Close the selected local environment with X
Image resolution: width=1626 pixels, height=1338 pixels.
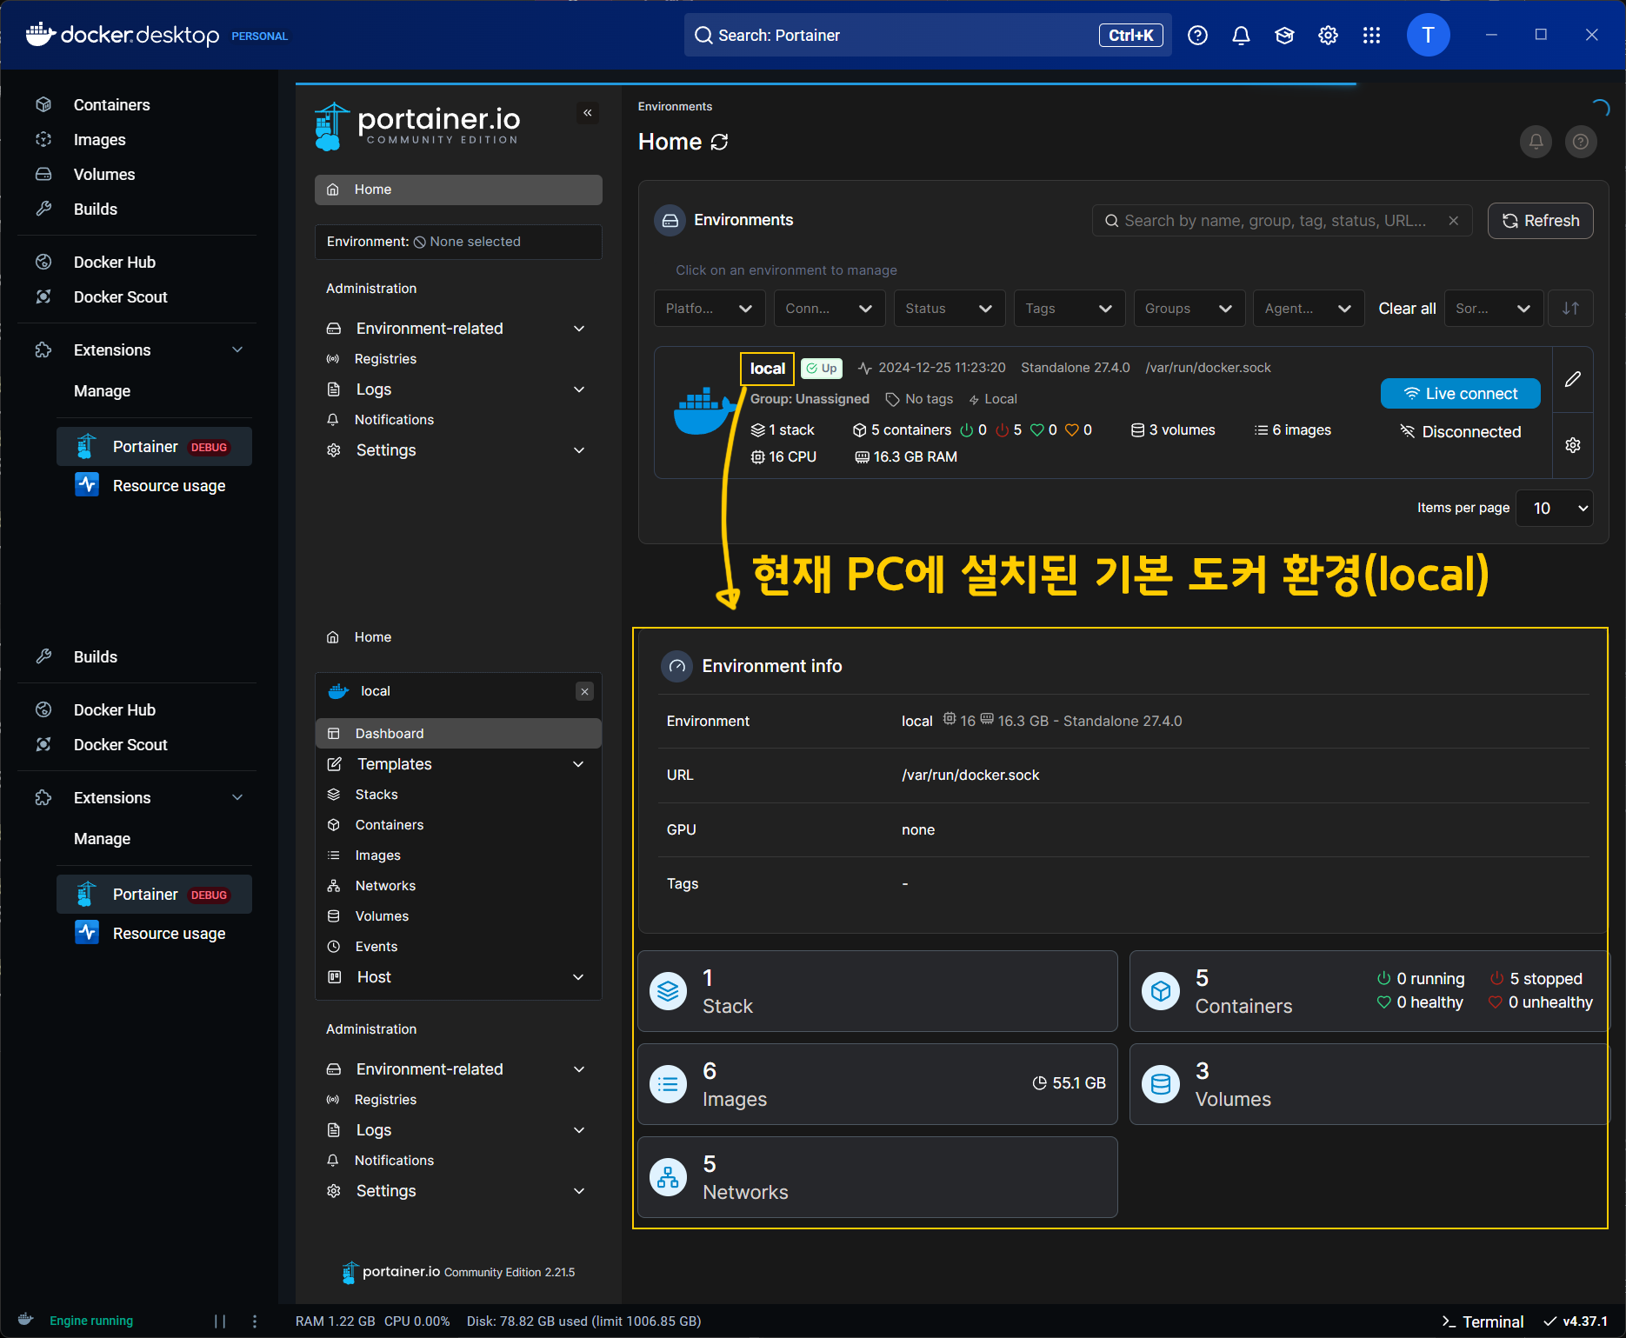coord(585,691)
